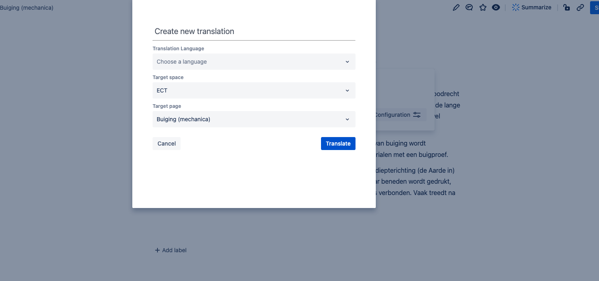599x281 pixels.
Task: Click the Add label text link
Action: [x=175, y=250]
